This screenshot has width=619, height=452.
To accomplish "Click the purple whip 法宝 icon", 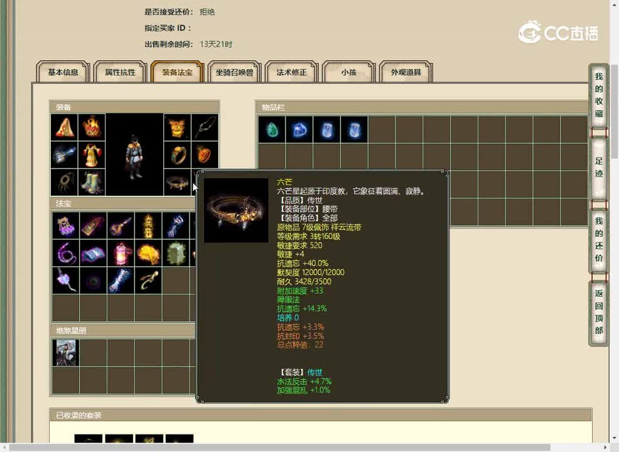I will click(x=65, y=253).
